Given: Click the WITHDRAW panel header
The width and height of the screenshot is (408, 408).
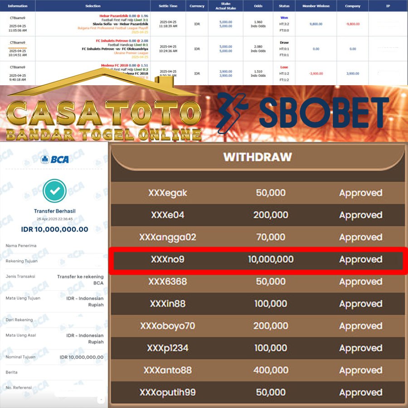Looking at the screenshot, I should pyautogui.click(x=257, y=158).
